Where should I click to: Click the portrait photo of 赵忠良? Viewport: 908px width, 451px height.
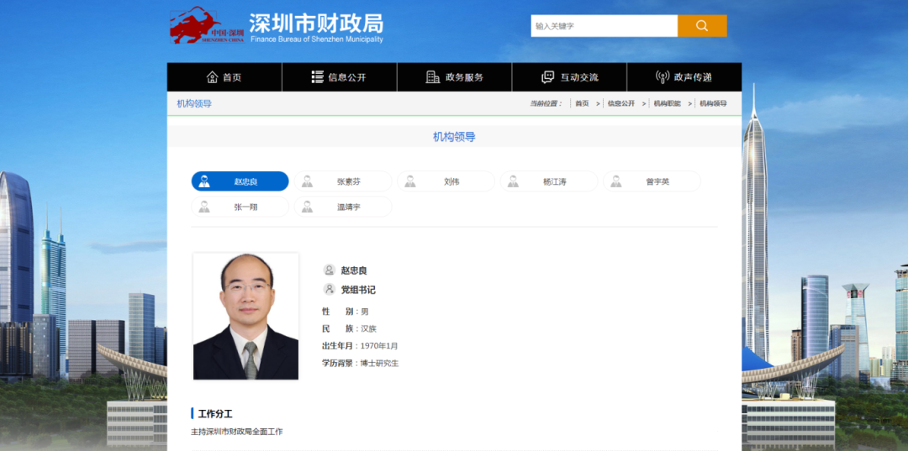245,316
